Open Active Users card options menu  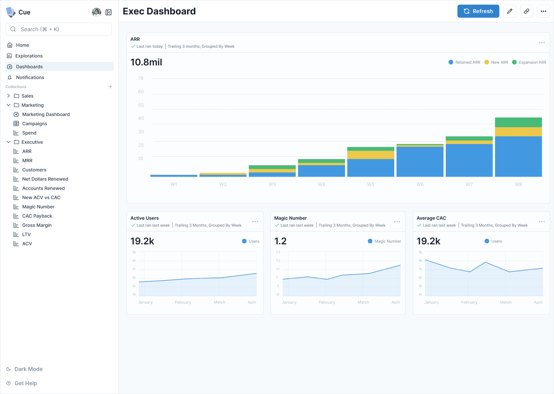[x=255, y=221]
